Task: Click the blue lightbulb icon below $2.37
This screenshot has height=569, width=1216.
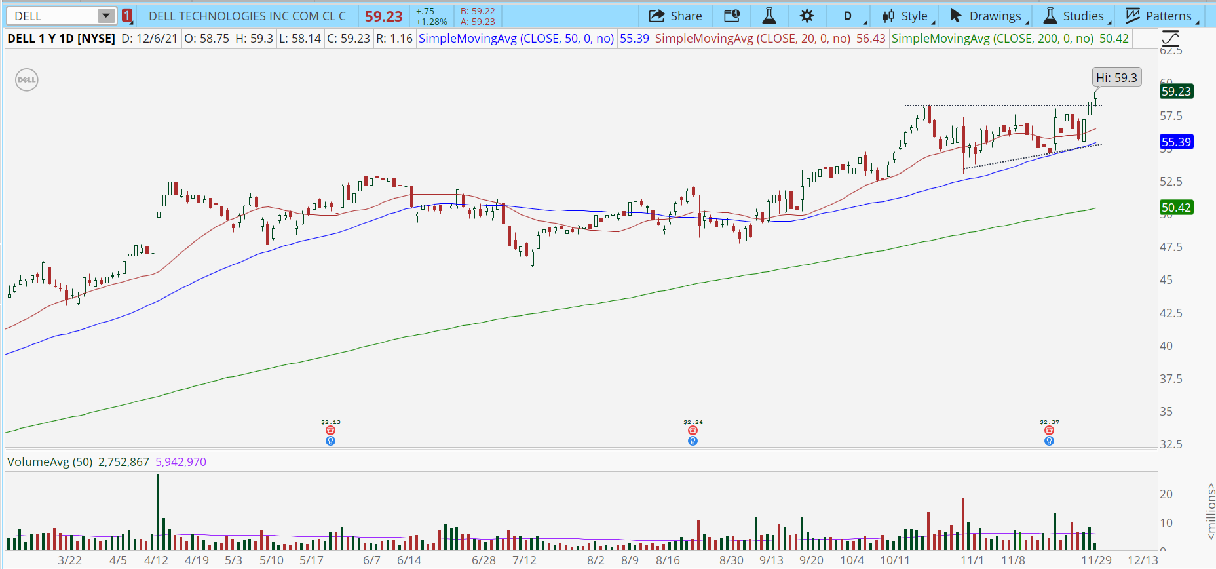Action: 1049,441
